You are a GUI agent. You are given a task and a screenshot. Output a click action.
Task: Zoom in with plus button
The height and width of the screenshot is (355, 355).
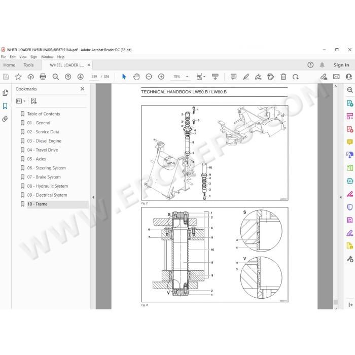[161, 77]
